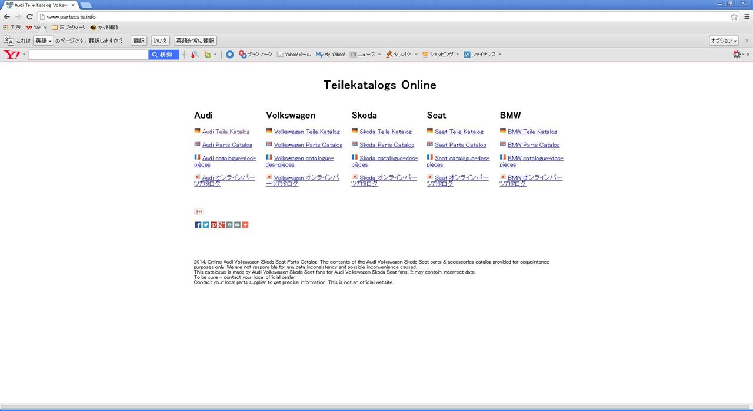
Task: Open Skoda catalogue-des-pièces link
Action: pos(385,161)
